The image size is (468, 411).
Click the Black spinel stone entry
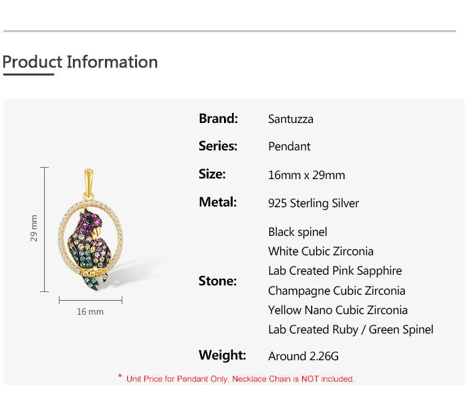coord(298,232)
